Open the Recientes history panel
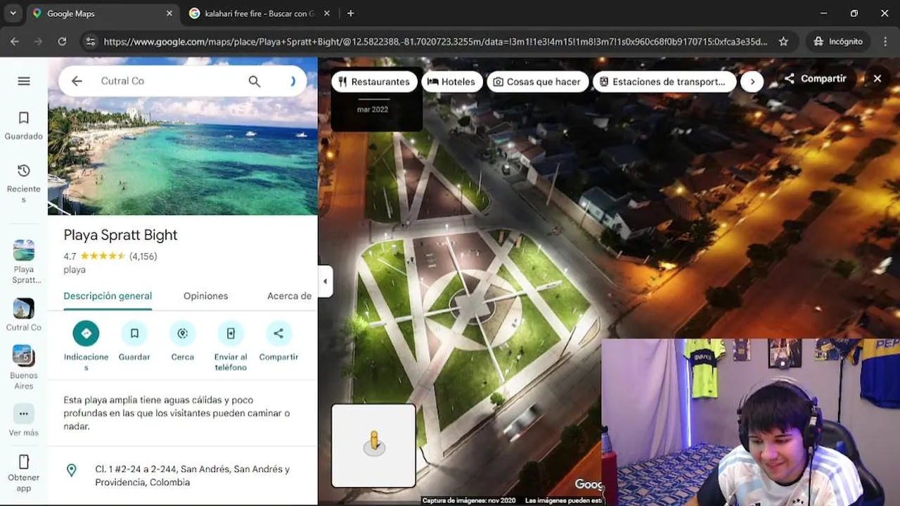The height and width of the screenshot is (506, 900). pyautogui.click(x=24, y=183)
